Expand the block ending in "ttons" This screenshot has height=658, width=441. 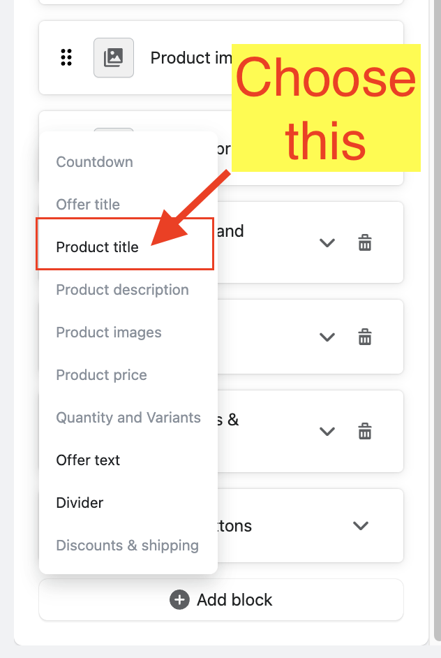tap(360, 525)
